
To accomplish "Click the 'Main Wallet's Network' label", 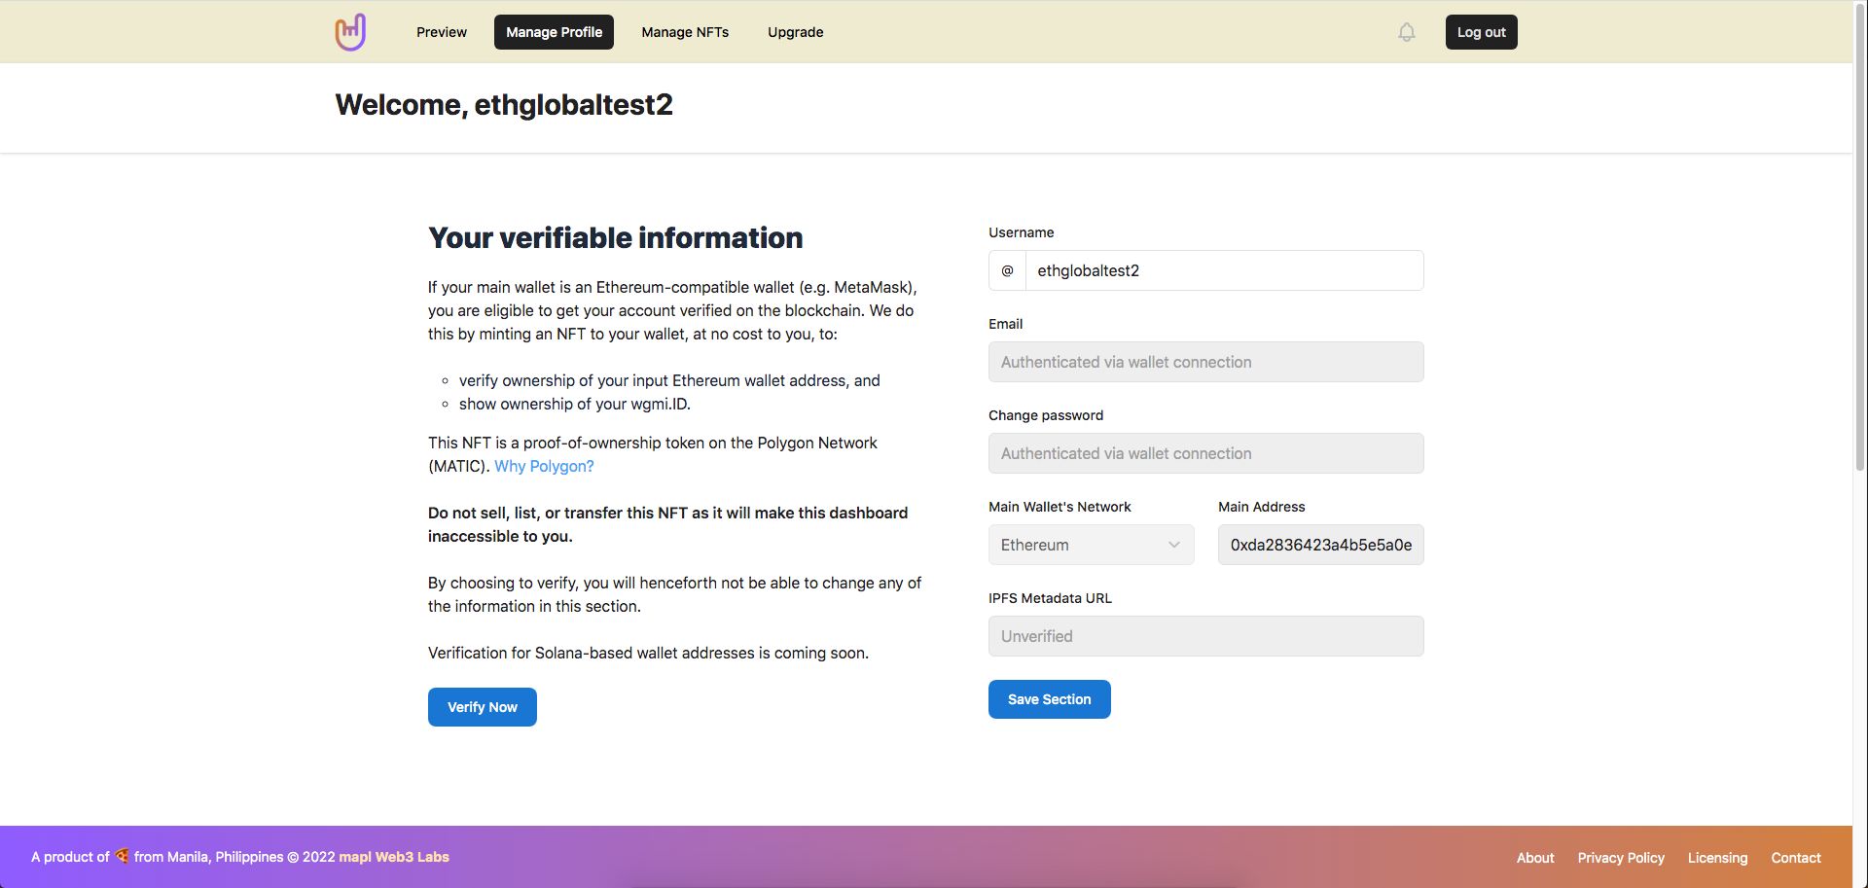I will pos(1060,507).
